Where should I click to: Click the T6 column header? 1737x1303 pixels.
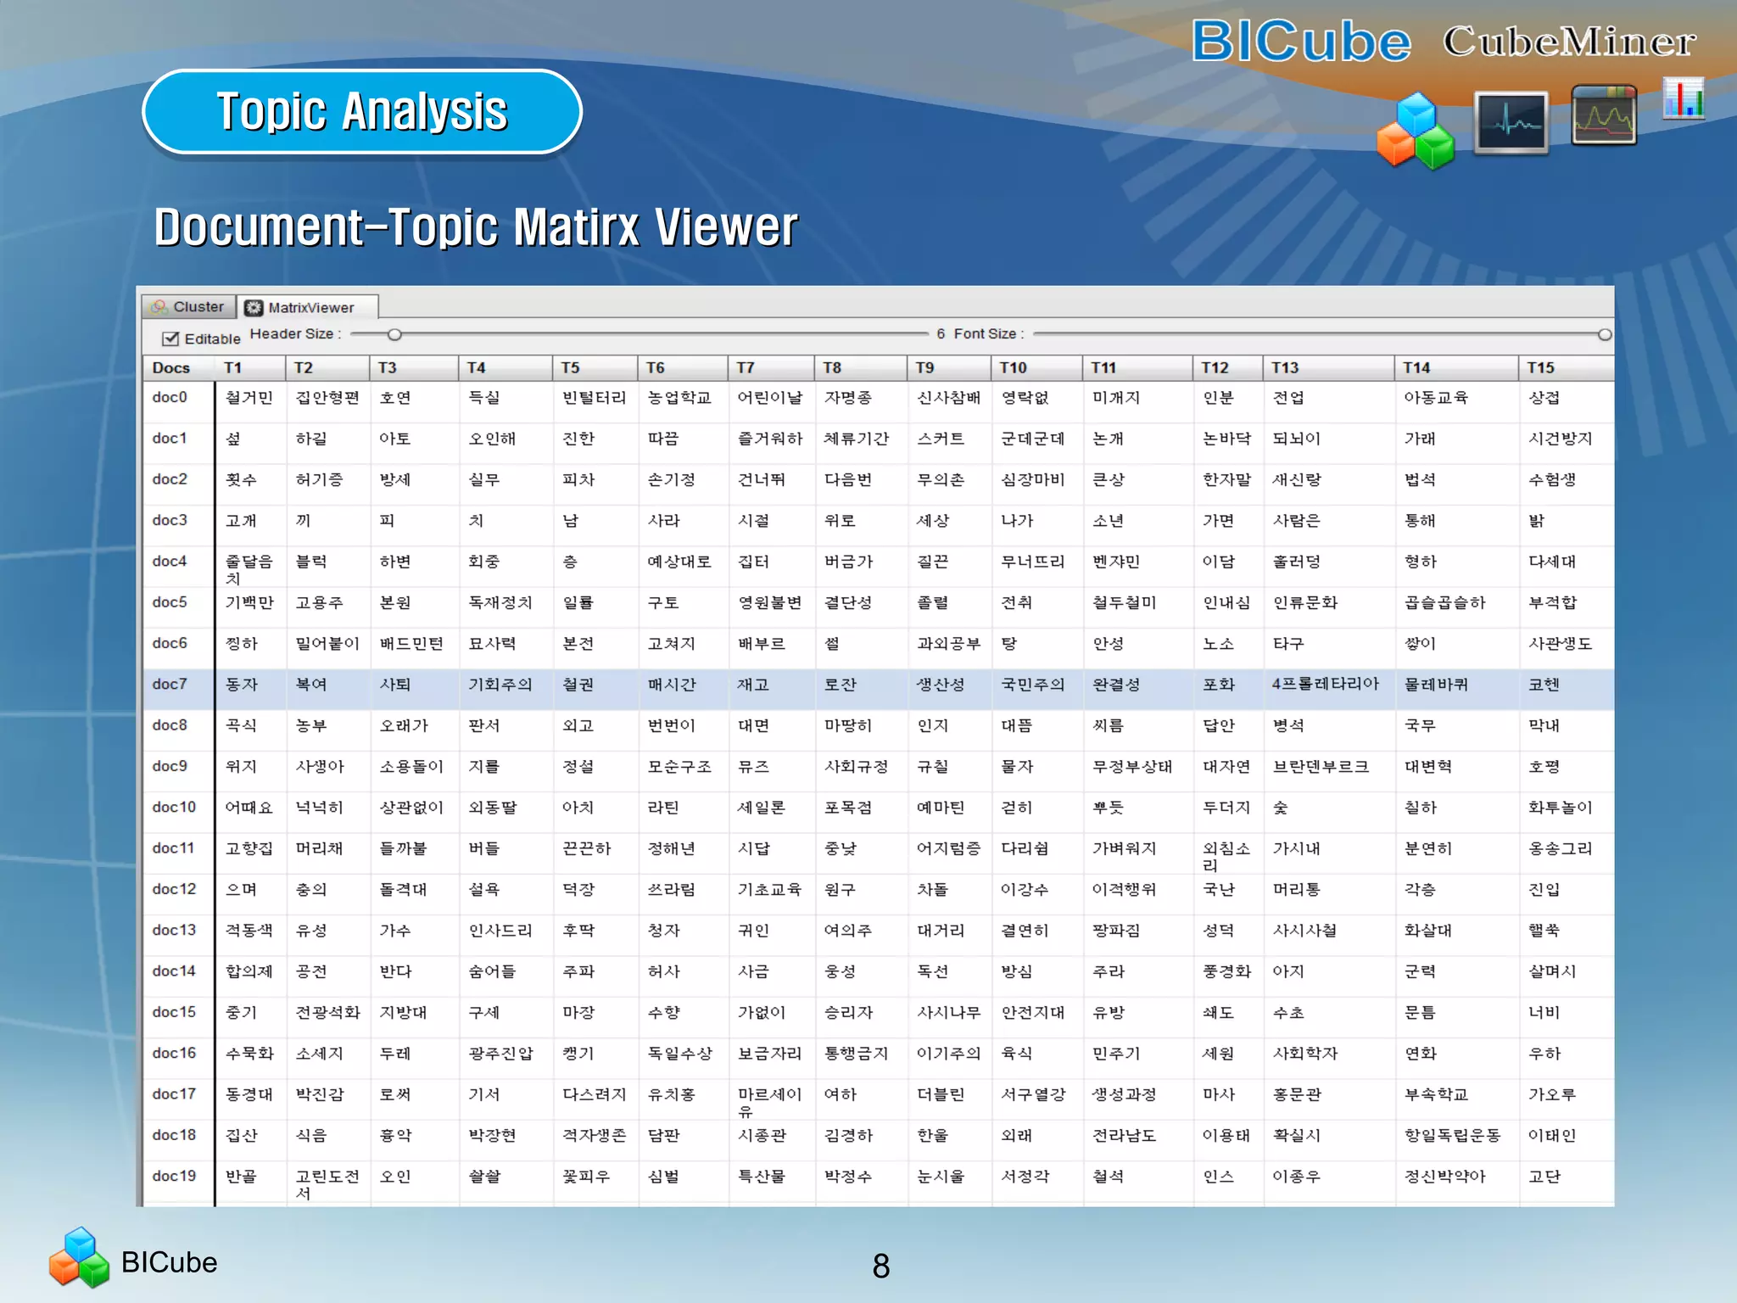pos(683,367)
